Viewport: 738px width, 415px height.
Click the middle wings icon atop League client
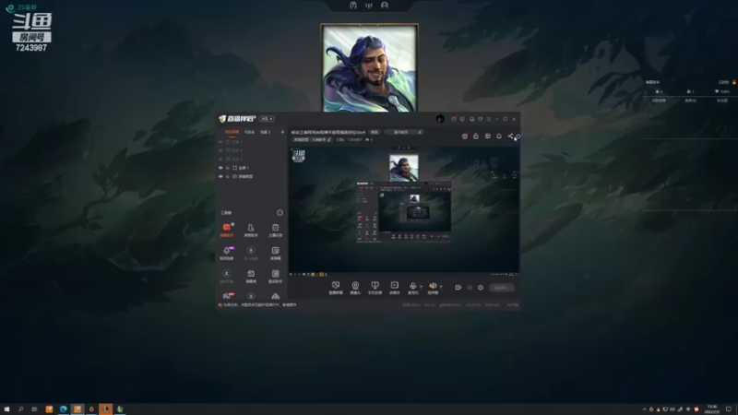(368, 6)
